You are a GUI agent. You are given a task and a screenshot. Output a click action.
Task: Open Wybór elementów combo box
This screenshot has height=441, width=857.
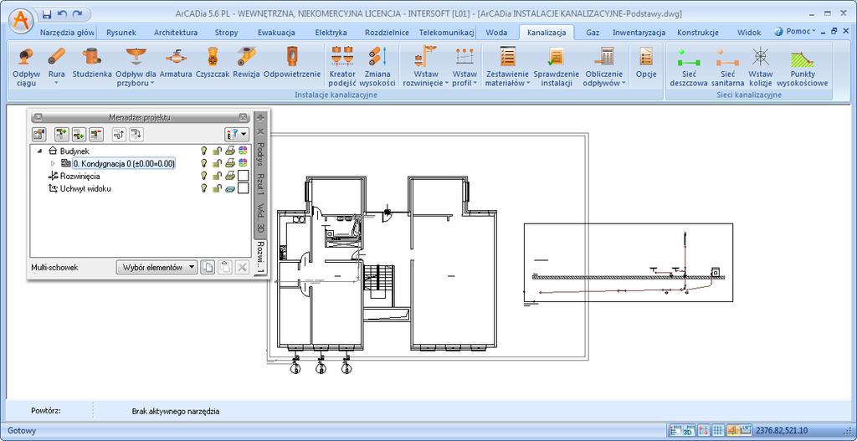[x=157, y=267]
